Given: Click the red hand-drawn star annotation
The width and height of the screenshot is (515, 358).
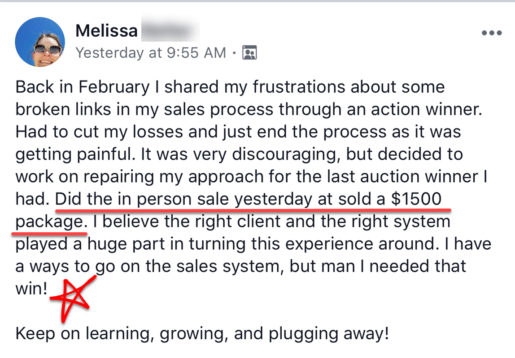Looking at the screenshot, I should coord(72,298).
